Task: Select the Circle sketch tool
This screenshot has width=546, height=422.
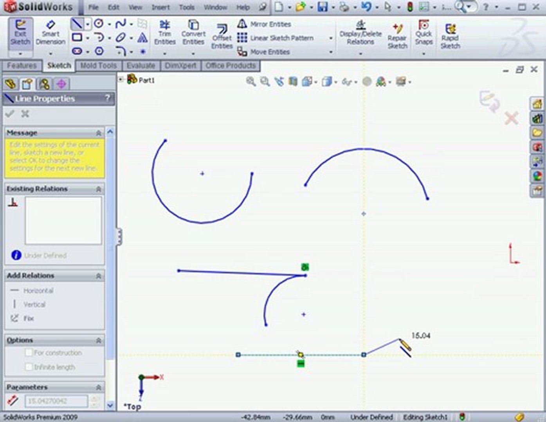Action: 99,24
